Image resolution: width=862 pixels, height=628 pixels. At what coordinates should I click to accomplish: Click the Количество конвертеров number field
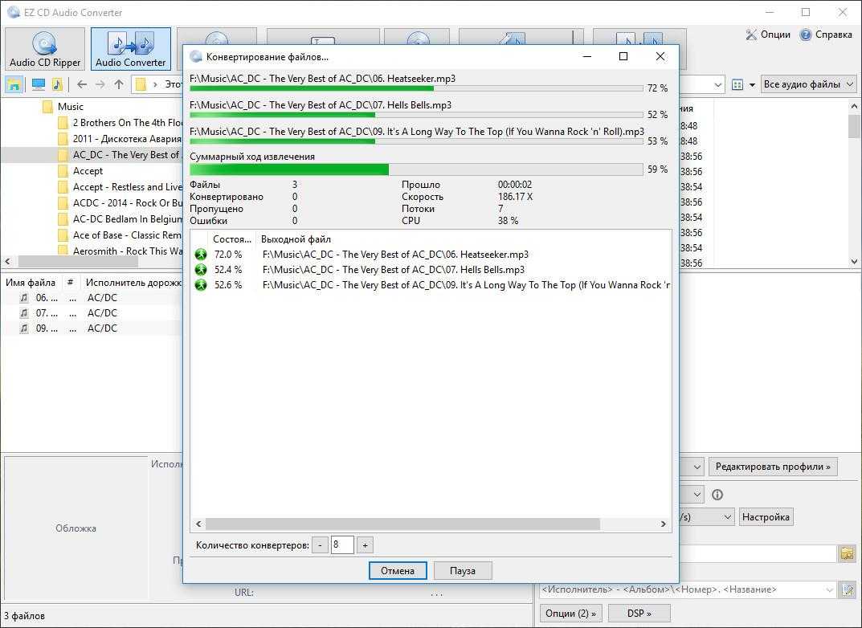point(342,545)
